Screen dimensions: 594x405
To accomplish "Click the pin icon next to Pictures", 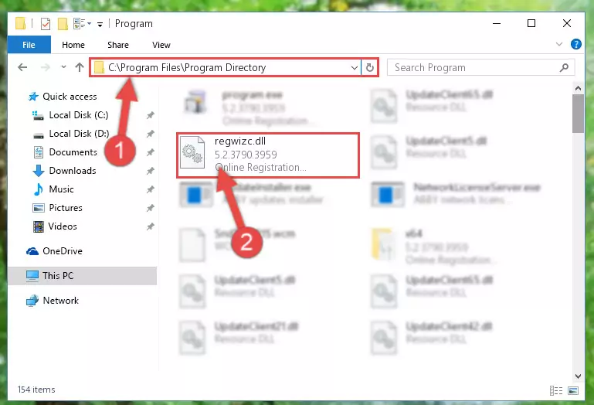I will (x=151, y=208).
